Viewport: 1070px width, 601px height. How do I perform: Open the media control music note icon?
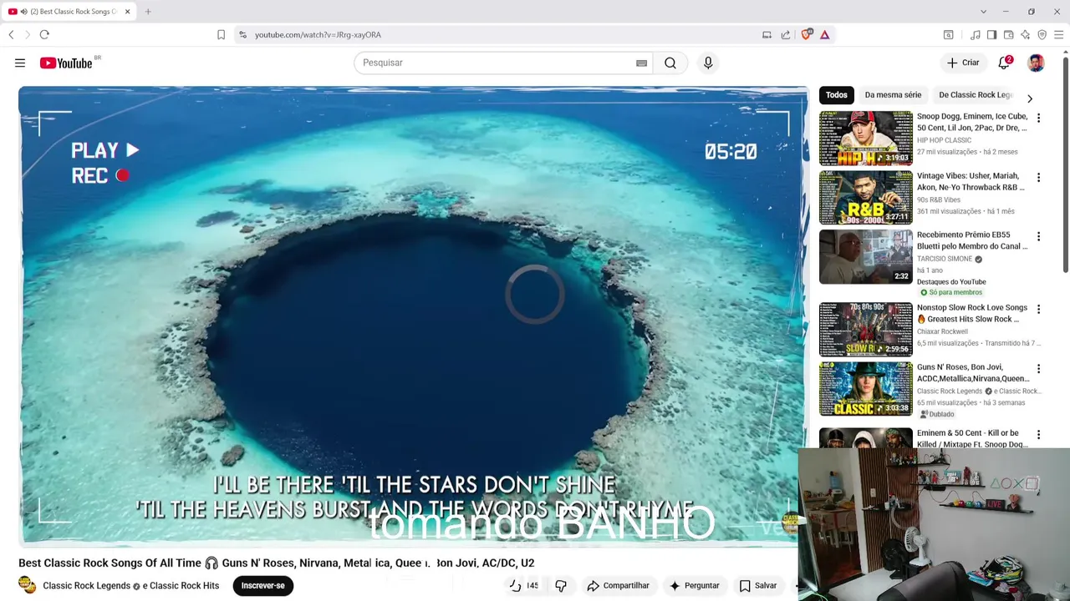(976, 35)
